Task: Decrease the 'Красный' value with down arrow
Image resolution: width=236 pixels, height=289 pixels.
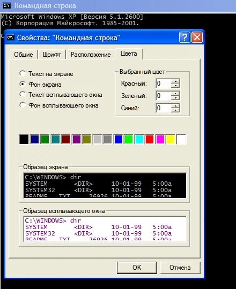Action: pos(175,86)
